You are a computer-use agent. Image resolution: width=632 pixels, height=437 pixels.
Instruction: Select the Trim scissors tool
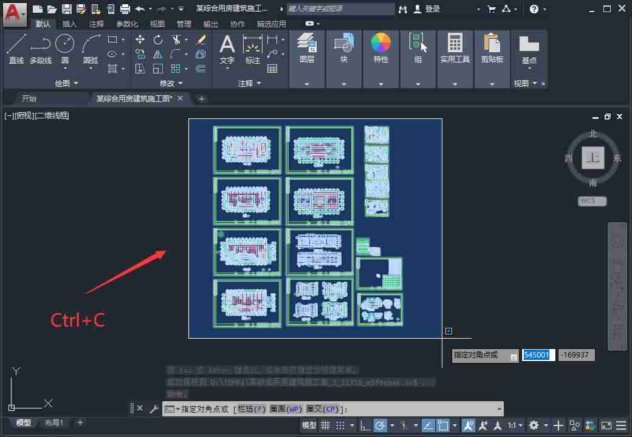(x=176, y=39)
